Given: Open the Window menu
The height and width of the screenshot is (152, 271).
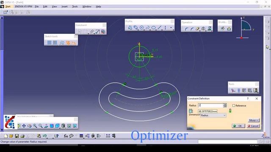Looking at the screenshot, I should [87, 7].
